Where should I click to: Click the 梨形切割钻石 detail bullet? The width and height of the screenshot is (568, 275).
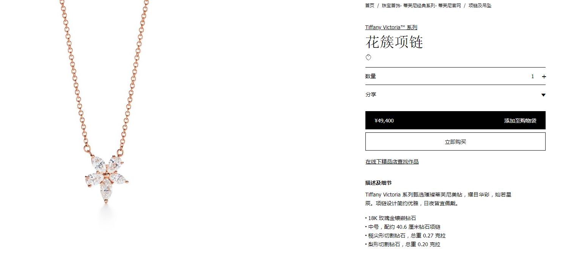(403, 244)
